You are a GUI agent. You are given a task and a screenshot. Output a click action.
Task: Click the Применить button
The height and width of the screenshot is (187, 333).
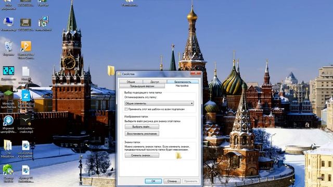191,181
